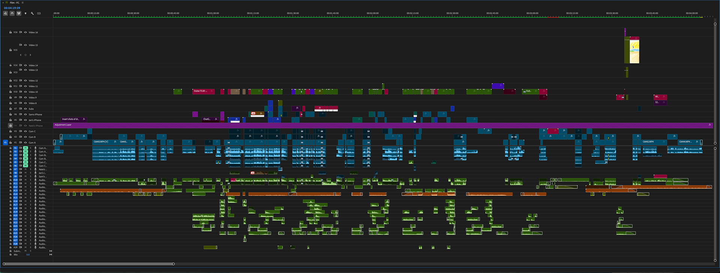The width and height of the screenshot is (720, 273).
Task: Hide Sams iPhone track eye
Action: point(25,114)
